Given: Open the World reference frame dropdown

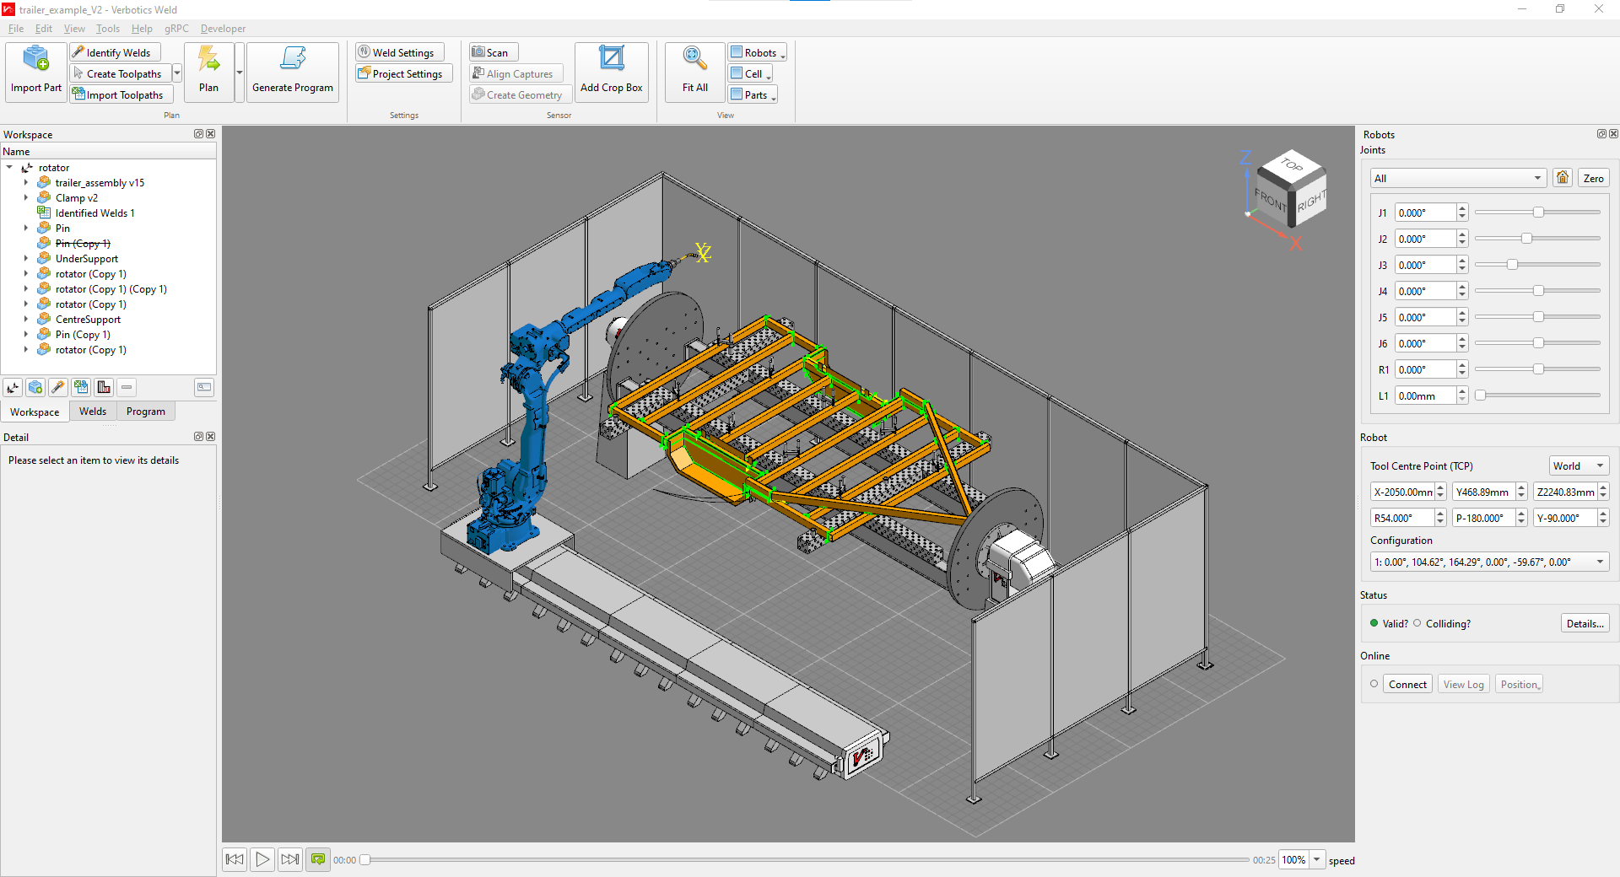Looking at the screenshot, I should click(x=1579, y=465).
